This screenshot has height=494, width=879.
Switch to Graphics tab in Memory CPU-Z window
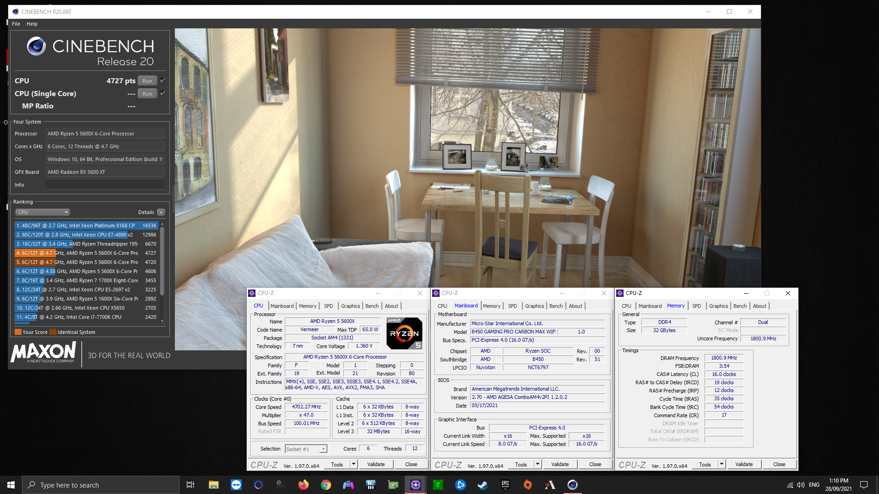tap(719, 306)
